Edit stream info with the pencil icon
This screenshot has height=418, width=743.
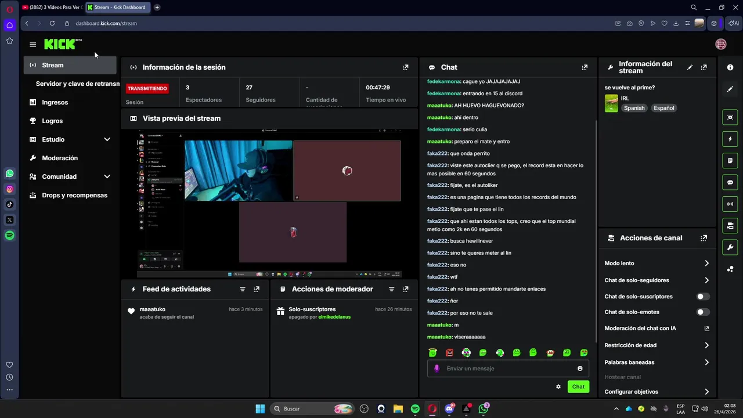click(690, 67)
